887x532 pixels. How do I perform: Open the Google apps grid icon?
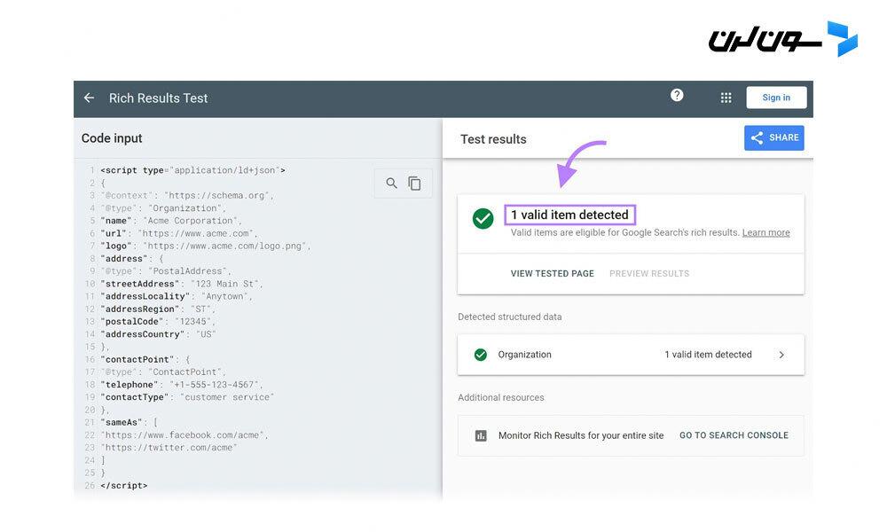coord(726,98)
